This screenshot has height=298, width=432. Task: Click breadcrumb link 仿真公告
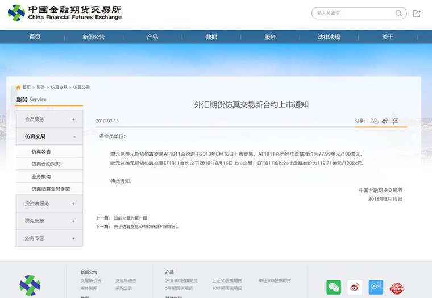pos(81,88)
